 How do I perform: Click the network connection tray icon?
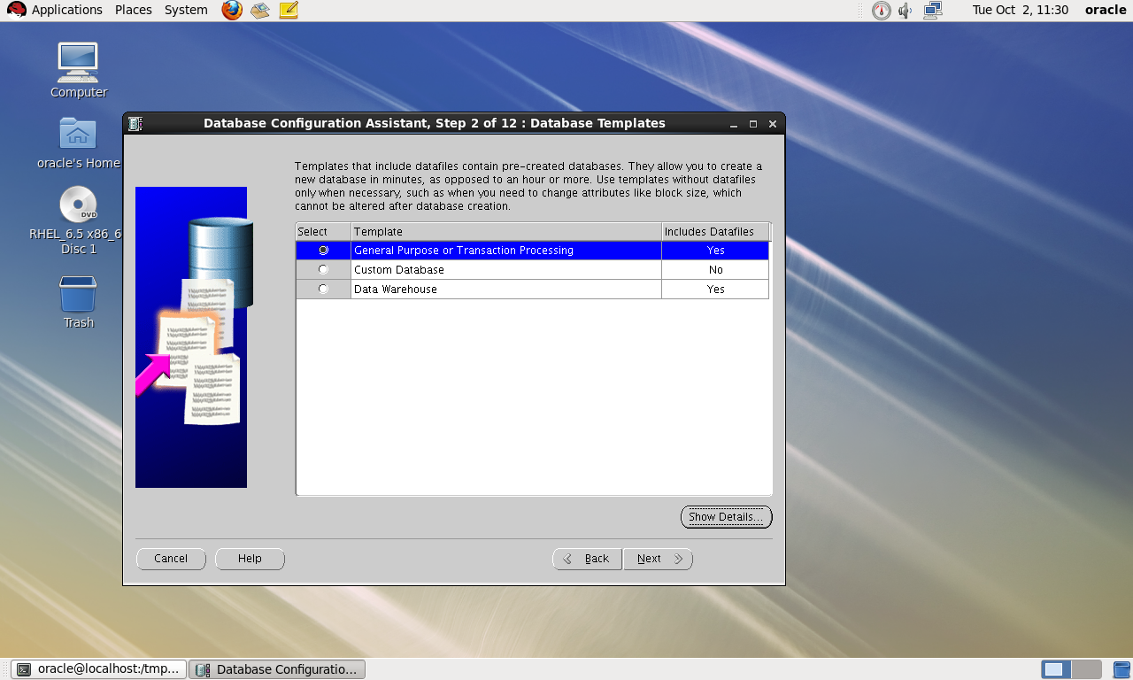click(933, 11)
